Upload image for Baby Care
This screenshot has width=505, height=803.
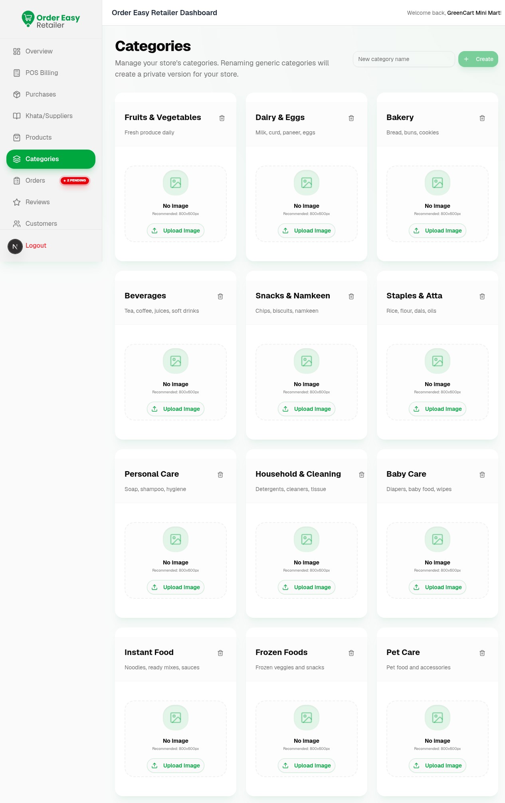click(438, 587)
